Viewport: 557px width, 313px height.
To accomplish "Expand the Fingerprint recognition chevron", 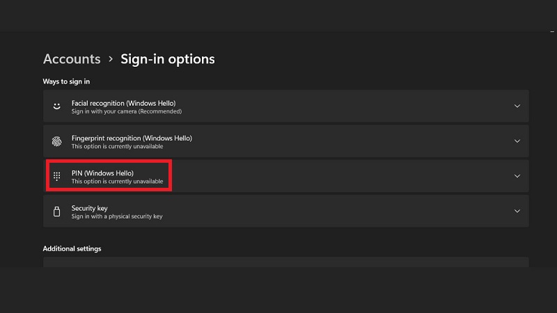I will 517,141.
